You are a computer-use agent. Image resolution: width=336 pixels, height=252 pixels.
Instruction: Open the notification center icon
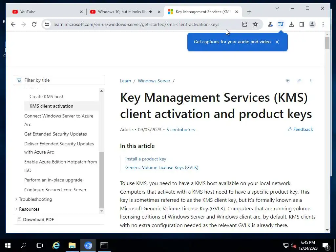coord(326,245)
